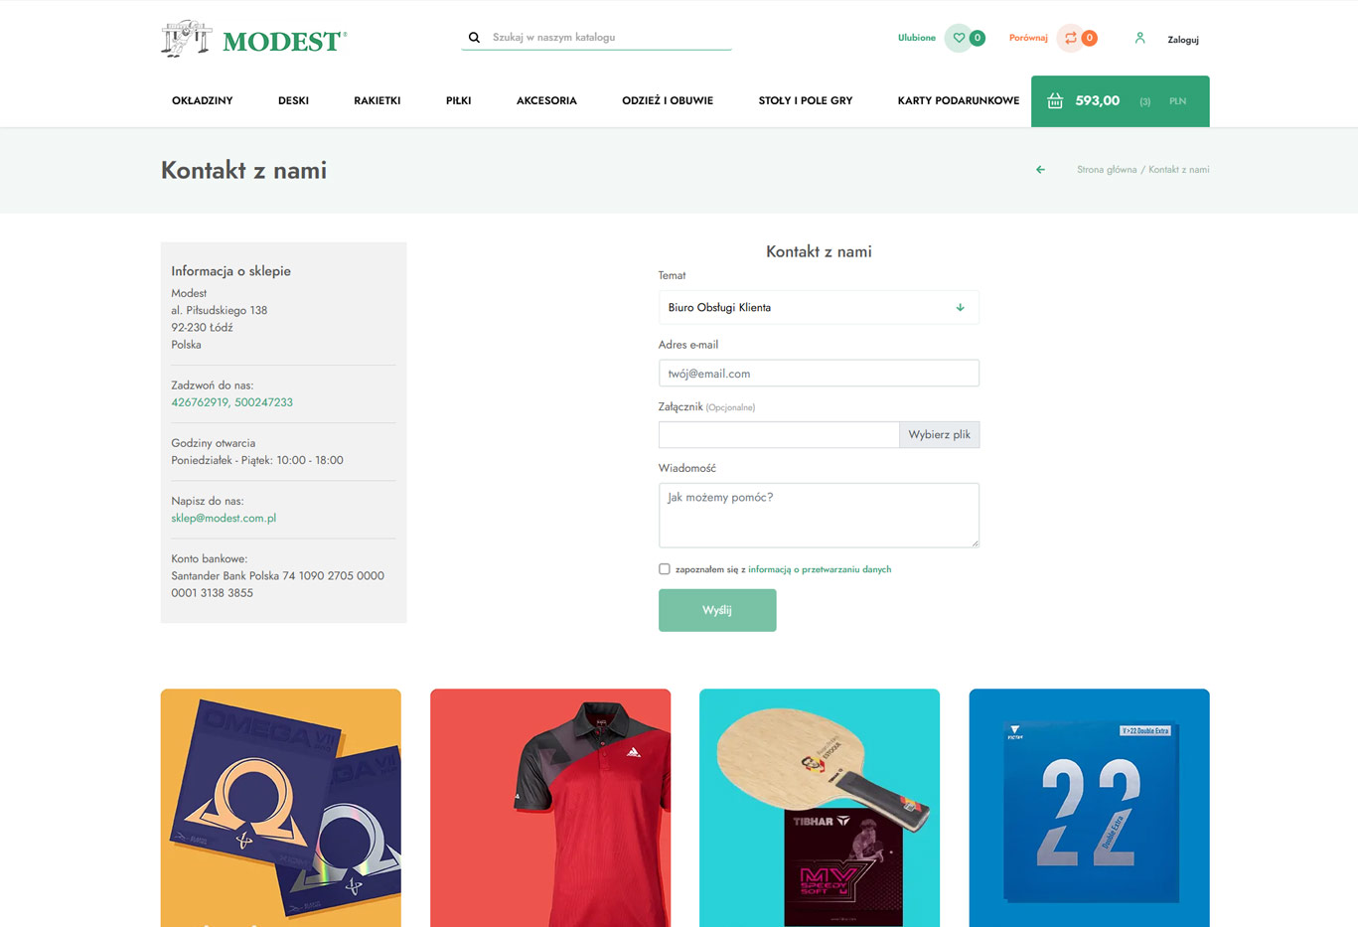Open product comparison arrows icon
1358x927 pixels.
pyautogui.click(x=1071, y=38)
